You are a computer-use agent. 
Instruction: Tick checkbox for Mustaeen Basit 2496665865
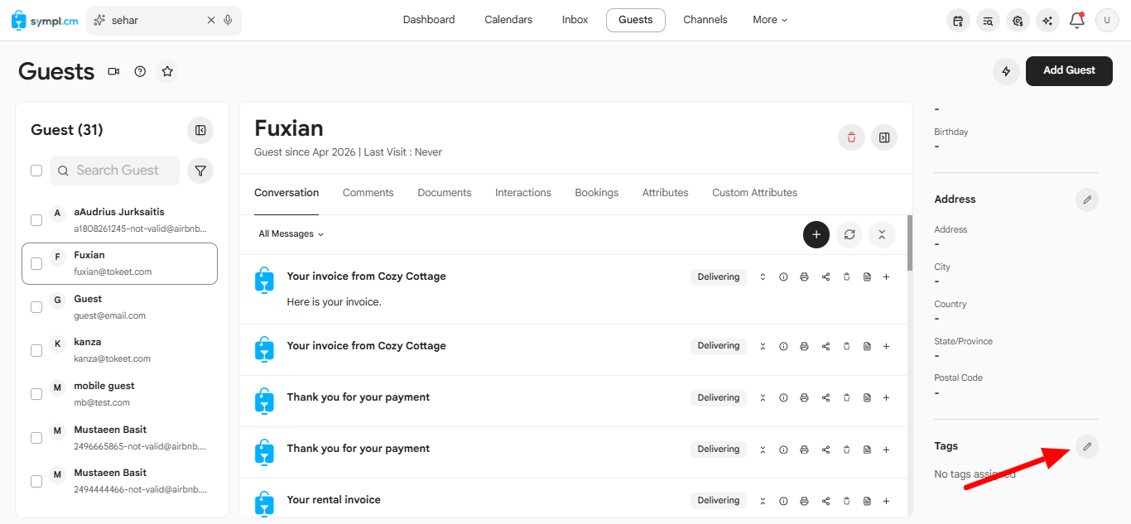pos(36,438)
